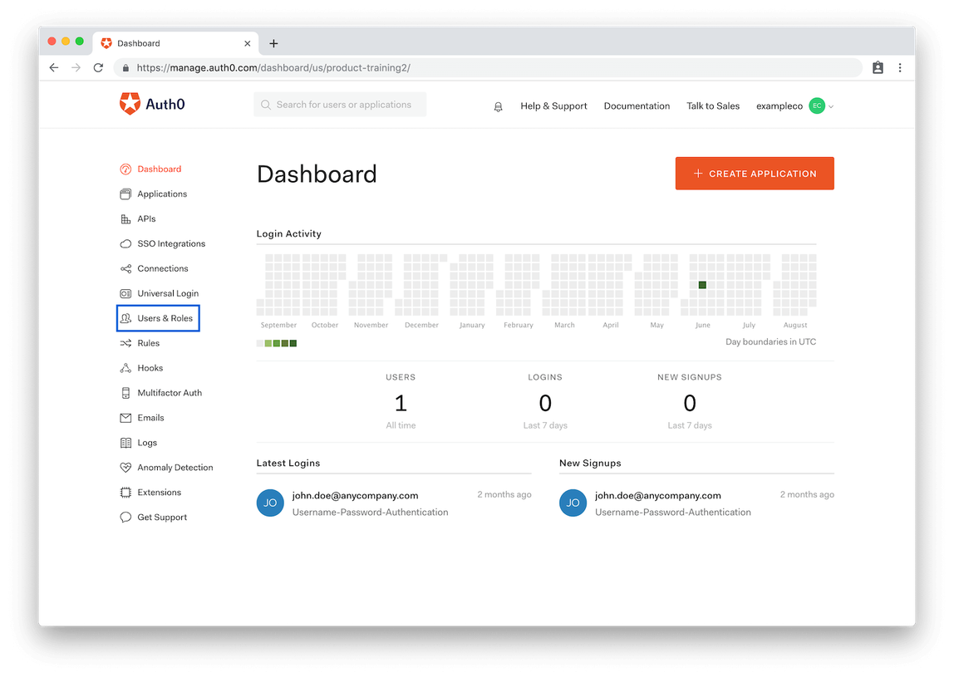Click the SSO Integrations cloud icon

125,244
